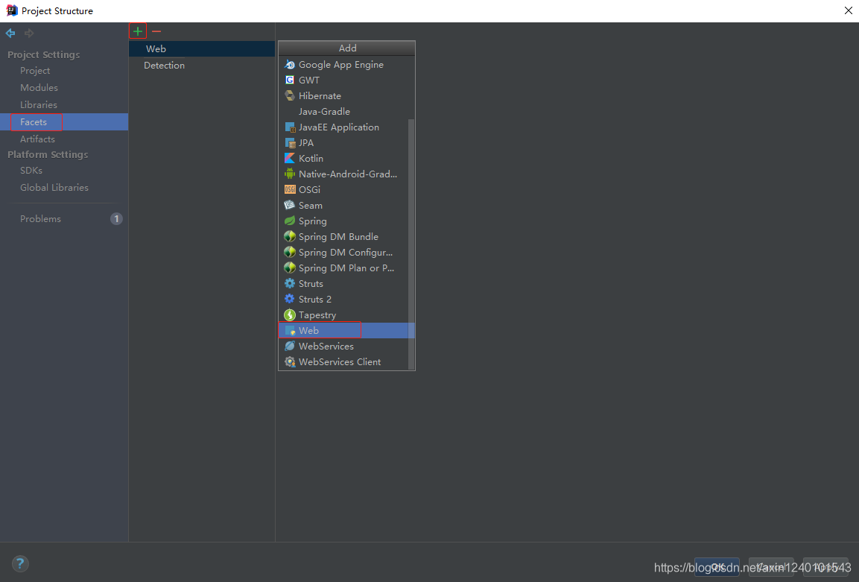
Task: Click the Cancel button
Action: [771, 567]
